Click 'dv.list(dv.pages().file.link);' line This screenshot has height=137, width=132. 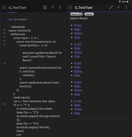coord(33,127)
